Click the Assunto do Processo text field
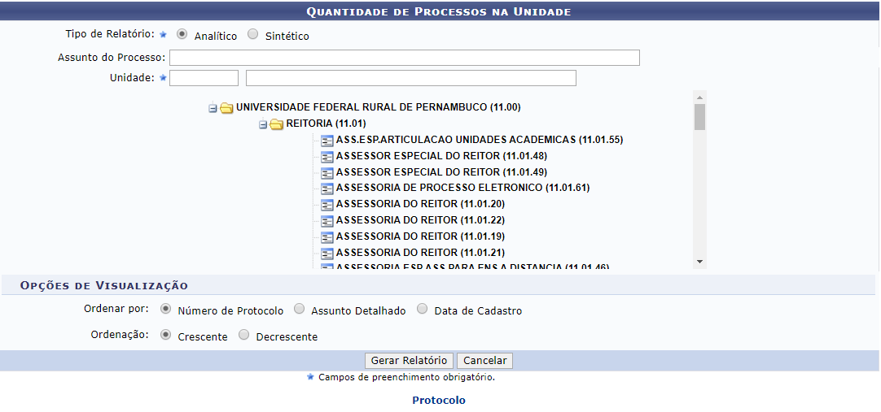This screenshot has height=412, width=881. tap(404, 58)
